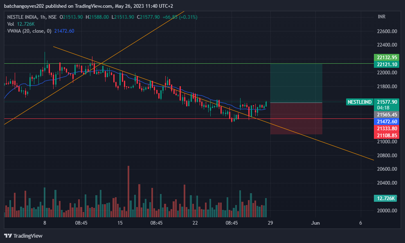The image size is (405, 243).
Task: Click the 22600.00 price axis tick
Action: point(387,31)
